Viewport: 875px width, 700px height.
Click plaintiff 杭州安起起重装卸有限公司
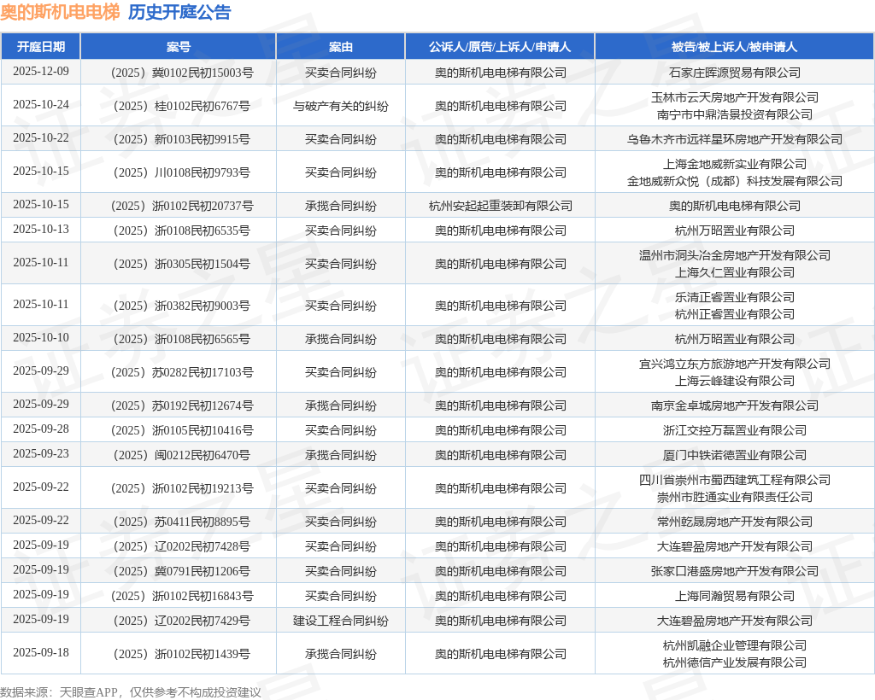[500, 207]
